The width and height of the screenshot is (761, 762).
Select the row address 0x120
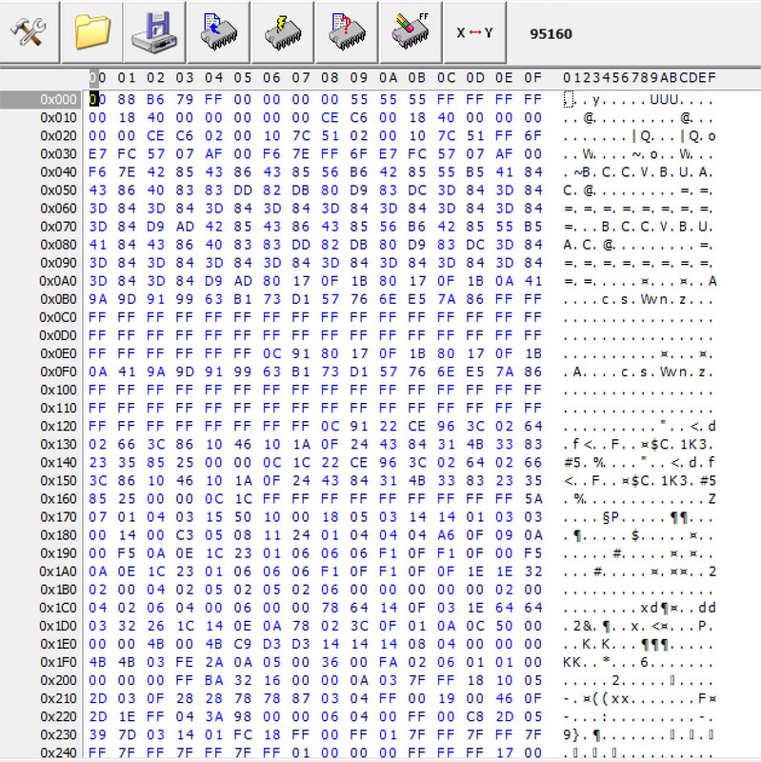click(x=59, y=426)
